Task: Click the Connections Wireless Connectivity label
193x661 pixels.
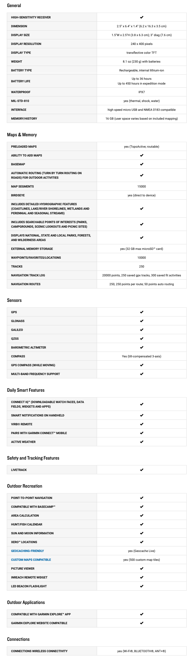Action: [39, 651]
